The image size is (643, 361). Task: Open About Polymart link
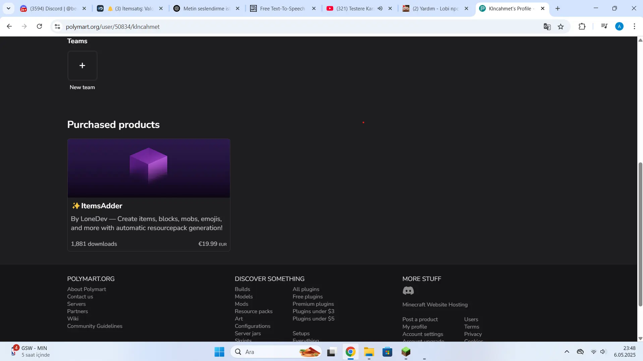click(x=86, y=289)
